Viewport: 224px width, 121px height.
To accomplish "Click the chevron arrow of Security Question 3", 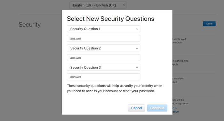I will [137, 68].
